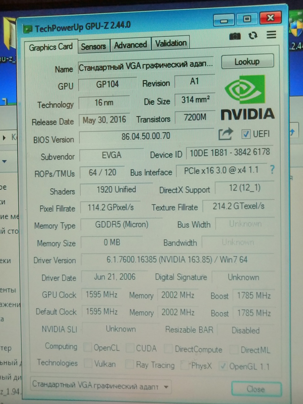Toggle the OpenGL 1.1 checkbox

223,366
